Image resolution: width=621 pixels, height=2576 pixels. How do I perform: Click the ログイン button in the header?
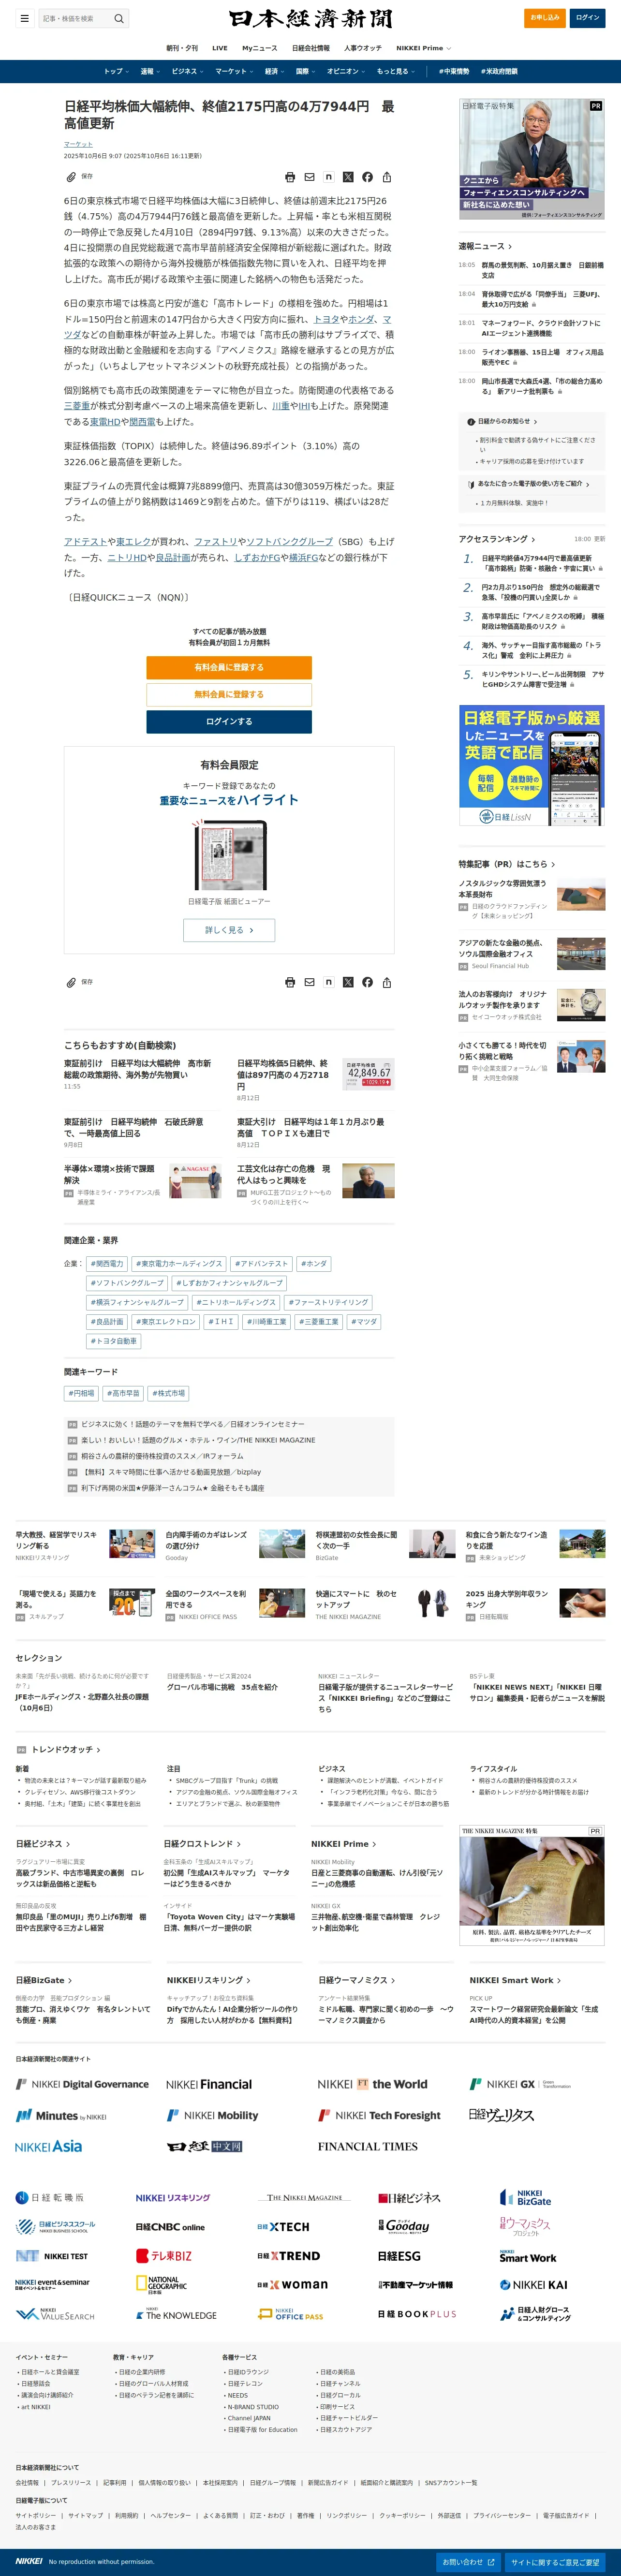pos(588,18)
